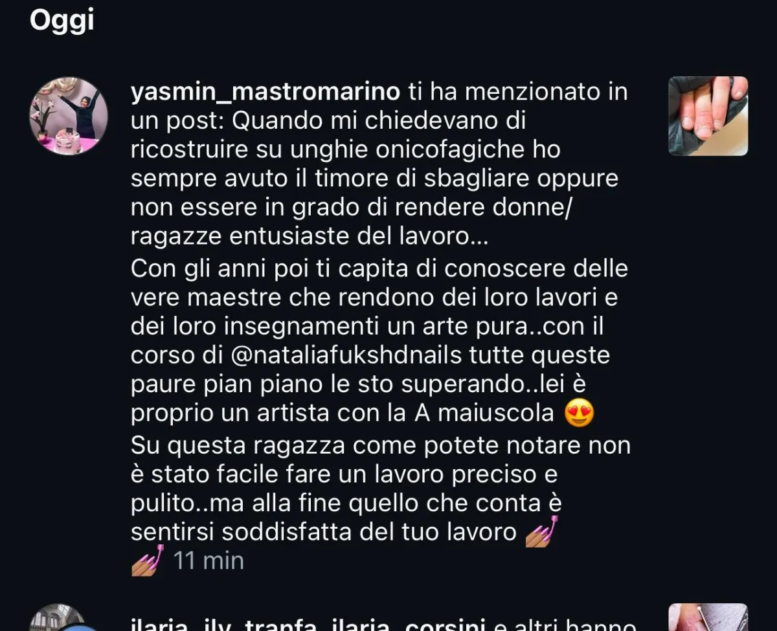Click "sentirsi soddisfatta del tuo lavoro" text
Image resolution: width=777 pixels, height=631 pixels.
(323, 532)
